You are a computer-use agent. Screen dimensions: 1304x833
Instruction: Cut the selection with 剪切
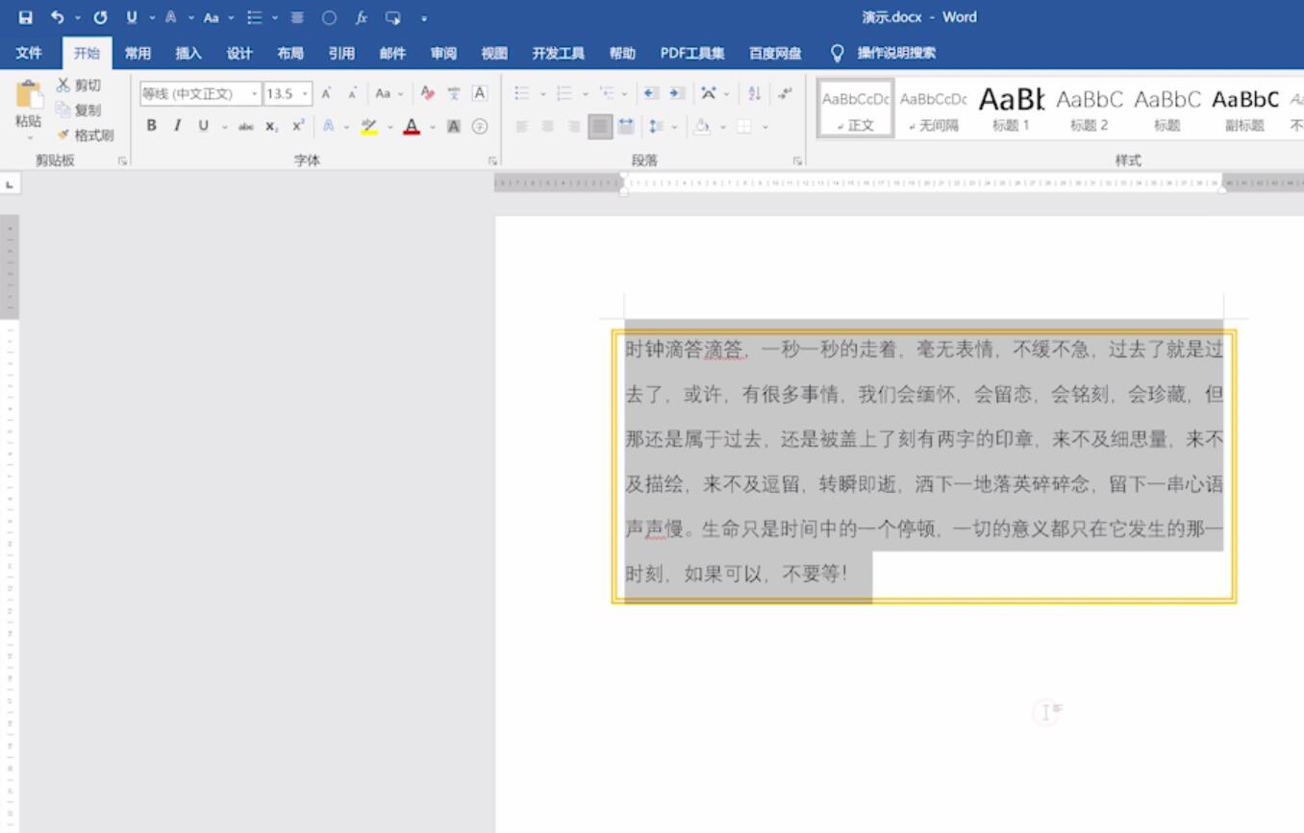pos(79,86)
